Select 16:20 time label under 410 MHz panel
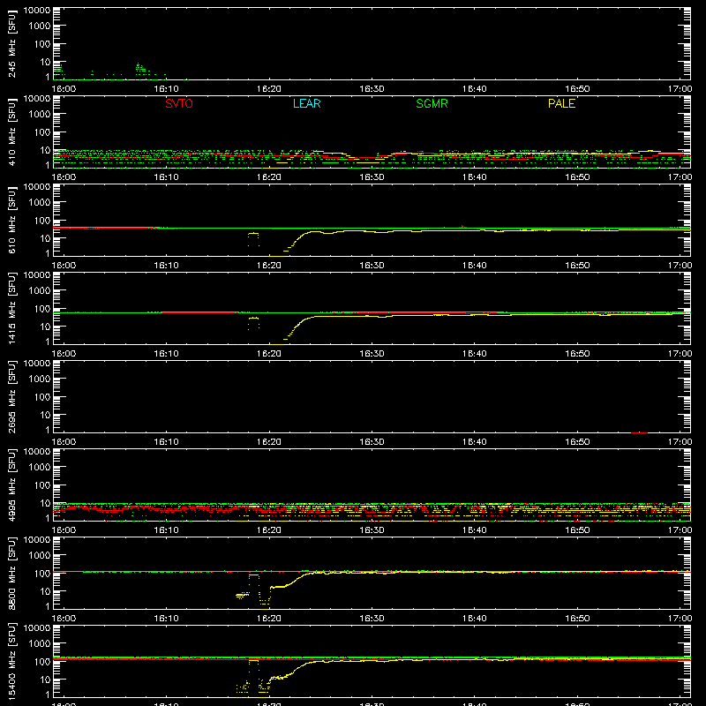The image size is (706, 706). coord(269,177)
